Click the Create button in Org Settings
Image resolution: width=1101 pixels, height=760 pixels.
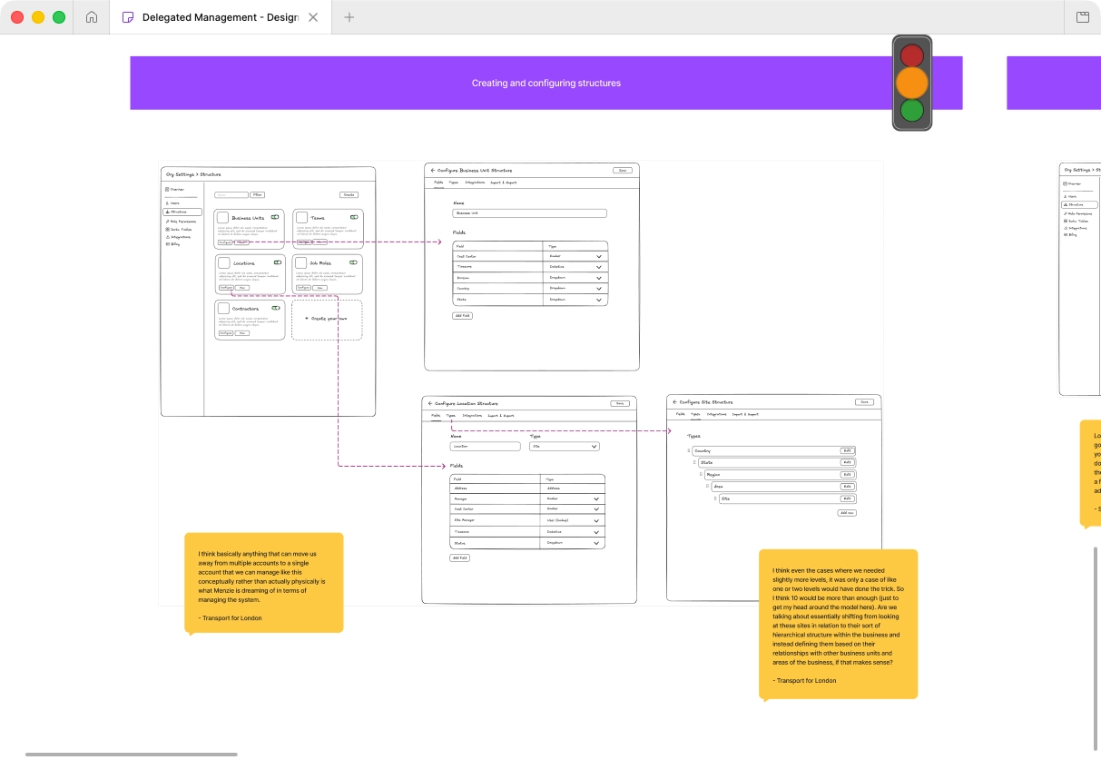349,195
